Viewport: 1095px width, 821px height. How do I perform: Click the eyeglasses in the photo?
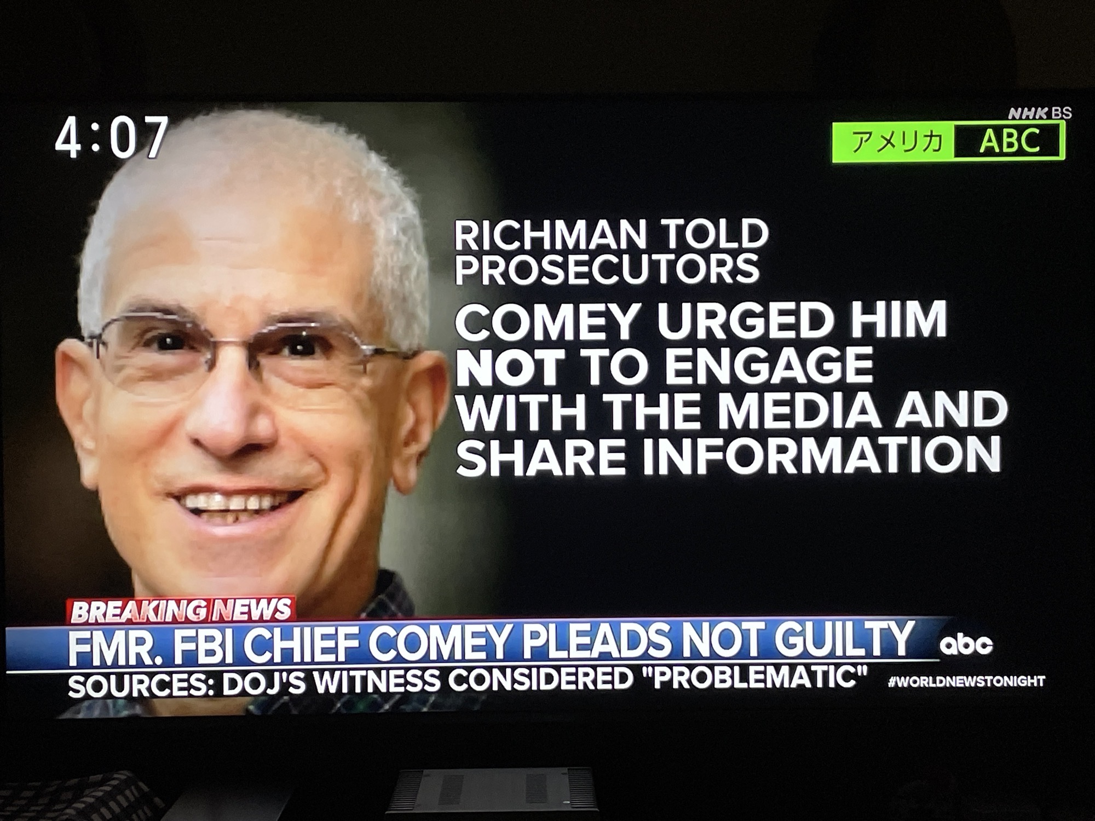tap(246, 350)
